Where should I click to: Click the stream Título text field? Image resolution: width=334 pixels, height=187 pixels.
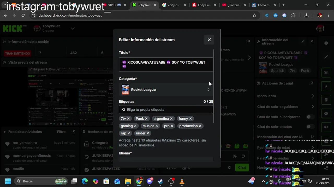[x=166, y=64]
